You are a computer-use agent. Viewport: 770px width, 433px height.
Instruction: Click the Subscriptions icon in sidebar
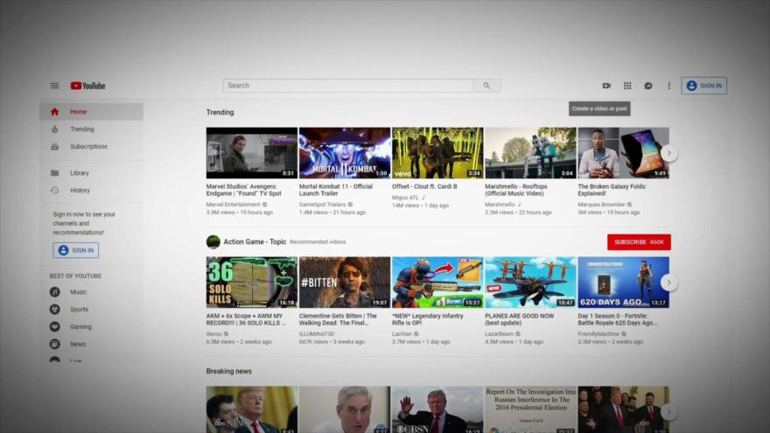54,146
